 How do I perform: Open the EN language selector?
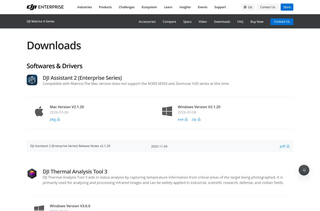pos(248,7)
